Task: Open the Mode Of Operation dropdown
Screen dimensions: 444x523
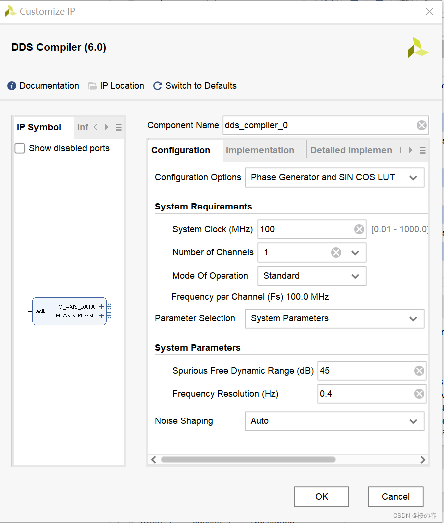Action: 312,276
